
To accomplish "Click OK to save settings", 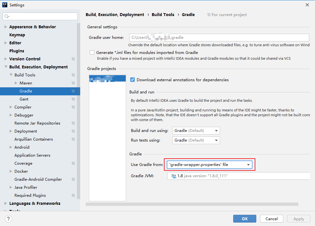I will pos(245,219).
